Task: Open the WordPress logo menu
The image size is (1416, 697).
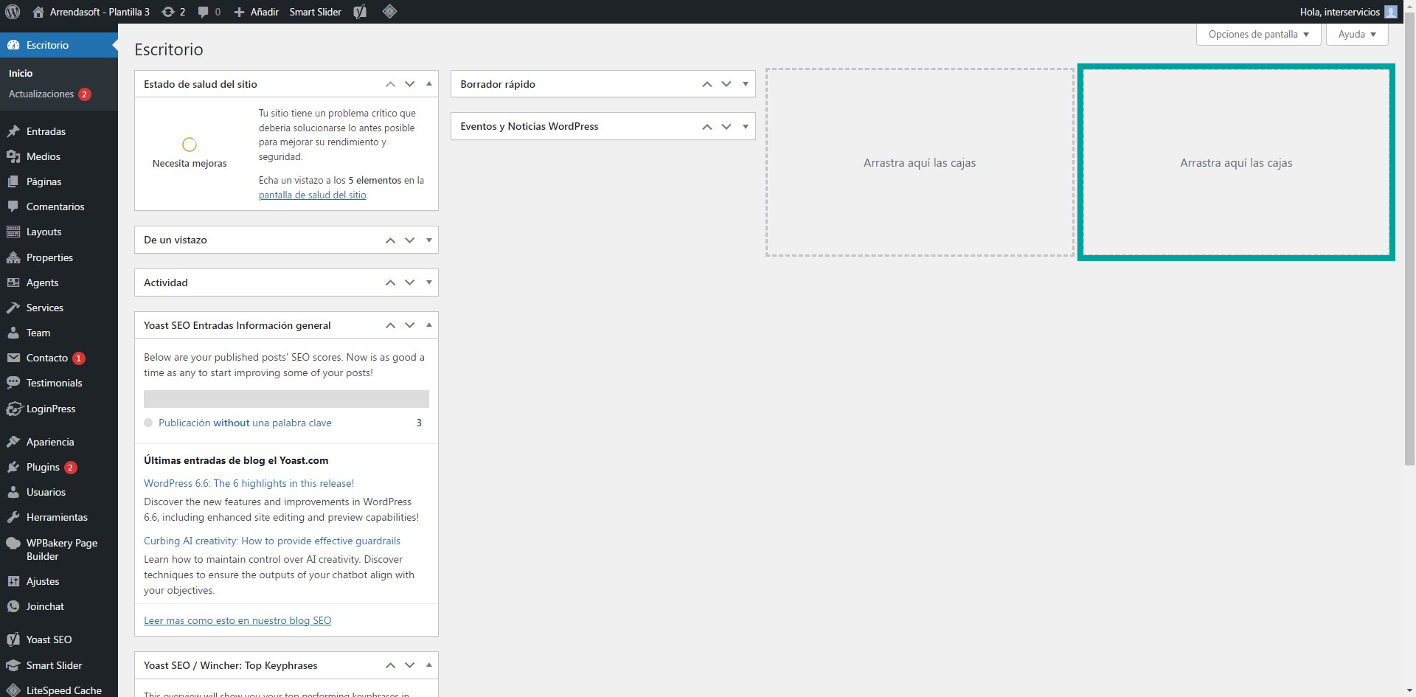Action: 13,12
